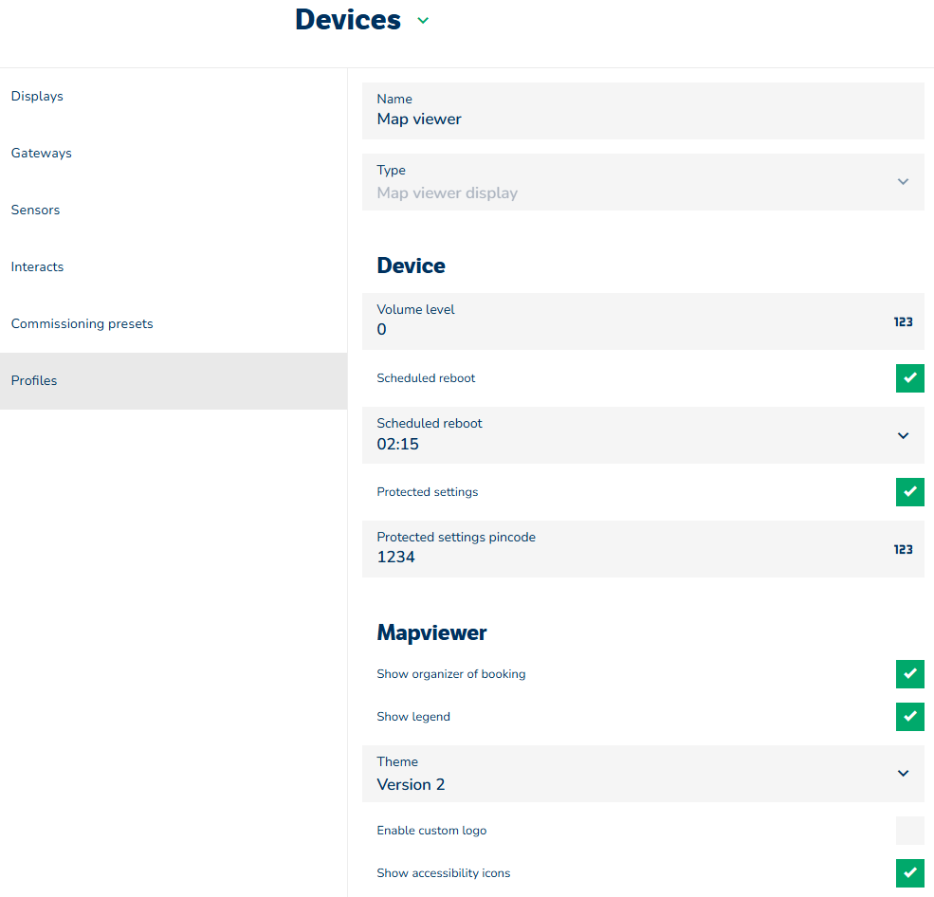Go to Displays in the sidebar

pyautogui.click(x=37, y=97)
